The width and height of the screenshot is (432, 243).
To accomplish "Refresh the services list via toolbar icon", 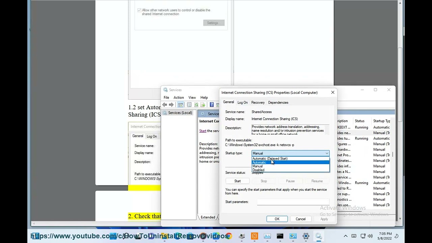I will click(x=196, y=105).
